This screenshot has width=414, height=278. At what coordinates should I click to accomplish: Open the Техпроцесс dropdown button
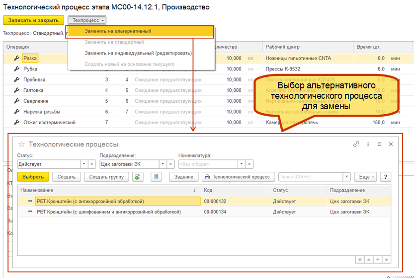[87, 20]
